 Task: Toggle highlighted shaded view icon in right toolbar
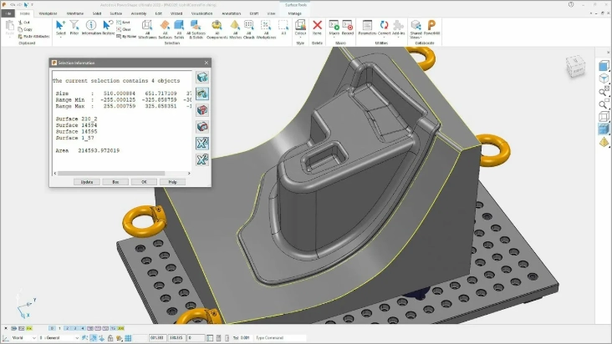[x=604, y=129]
